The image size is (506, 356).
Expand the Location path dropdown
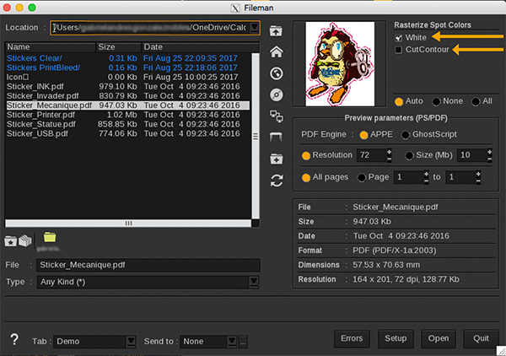tap(255, 28)
